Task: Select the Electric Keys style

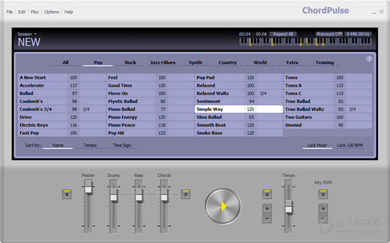Action: pyautogui.click(x=62, y=125)
